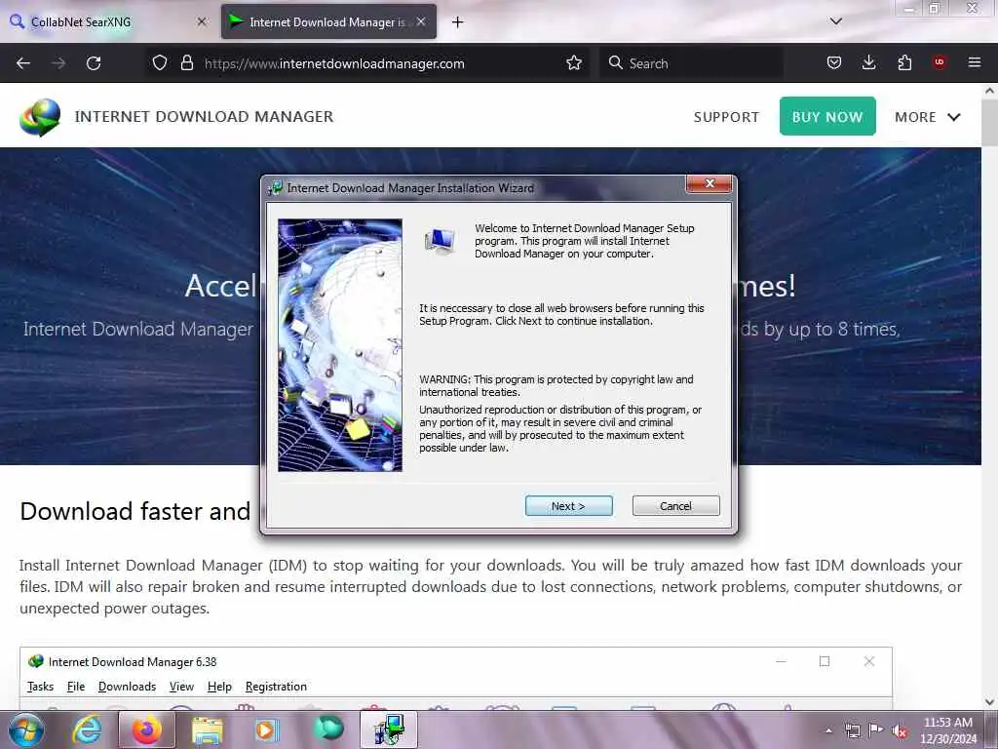998x749 pixels.
Task: Open the green round taskbar app icon
Action: pyautogui.click(x=328, y=729)
